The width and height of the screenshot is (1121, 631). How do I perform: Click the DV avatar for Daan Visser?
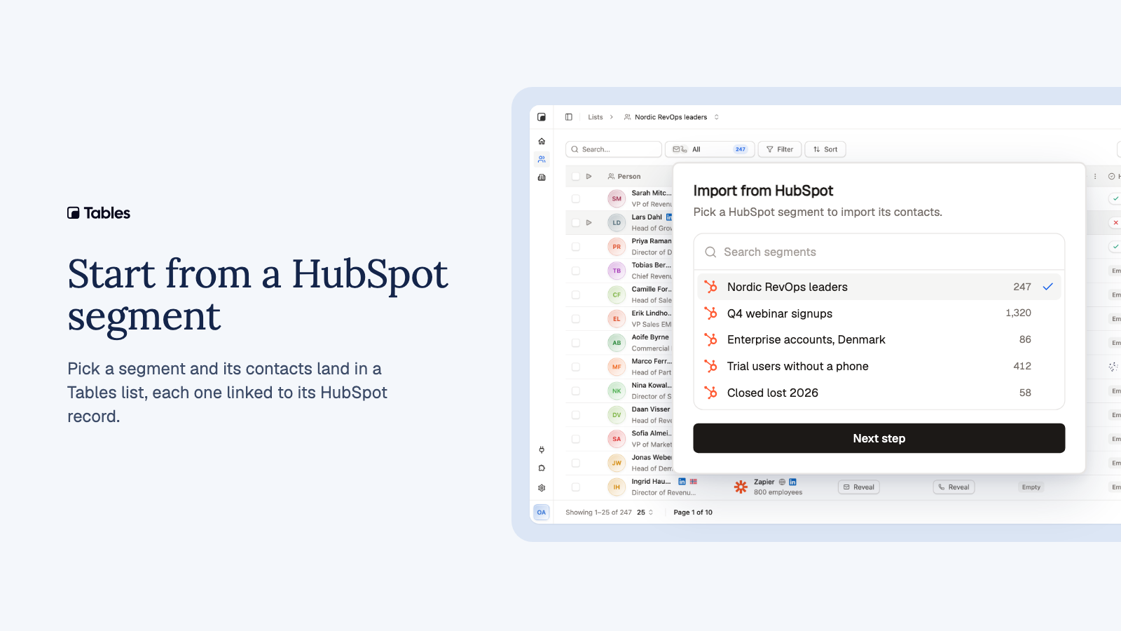point(617,415)
